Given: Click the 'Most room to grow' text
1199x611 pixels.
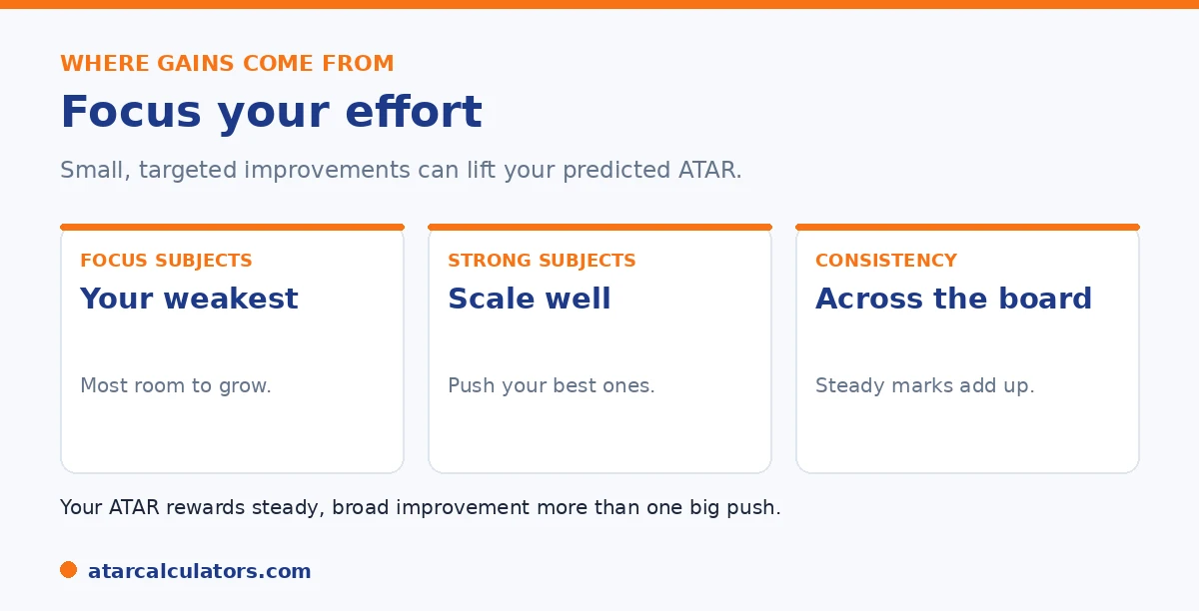Looking at the screenshot, I should pyautogui.click(x=176, y=385).
